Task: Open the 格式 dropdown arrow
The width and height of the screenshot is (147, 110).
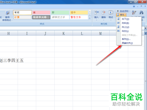Action: [111, 20]
